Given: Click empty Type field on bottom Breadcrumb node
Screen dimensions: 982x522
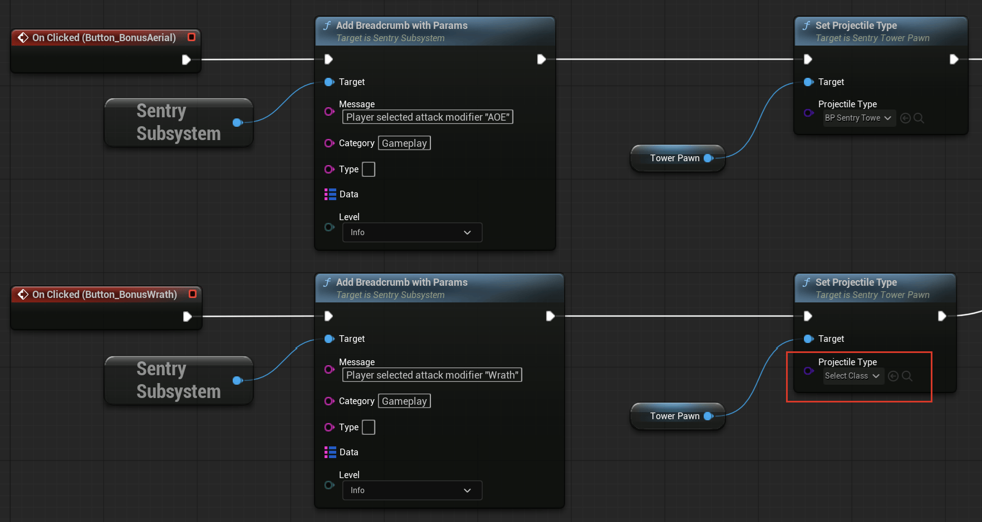Looking at the screenshot, I should pos(369,427).
